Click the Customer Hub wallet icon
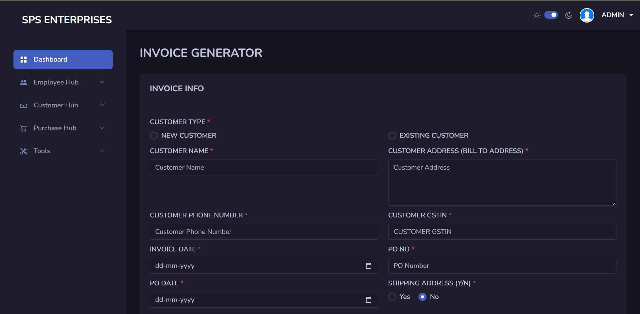This screenshot has width=640, height=314. click(24, 105)
